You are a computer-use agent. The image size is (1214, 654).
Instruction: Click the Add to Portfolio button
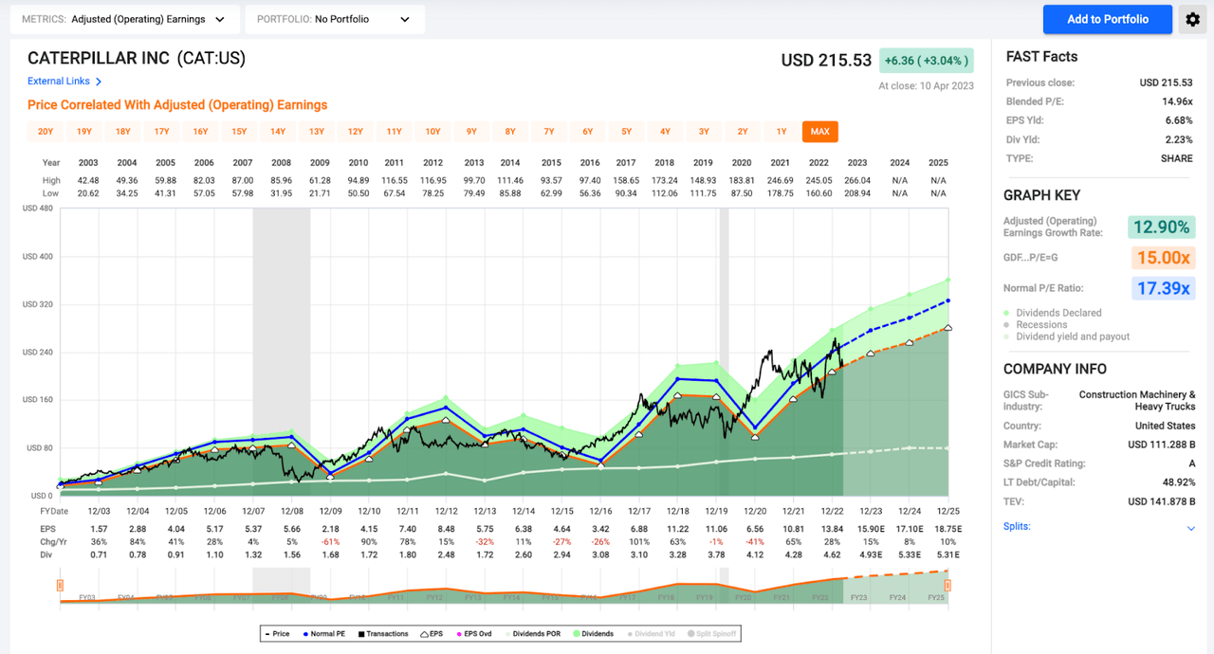1108,19
